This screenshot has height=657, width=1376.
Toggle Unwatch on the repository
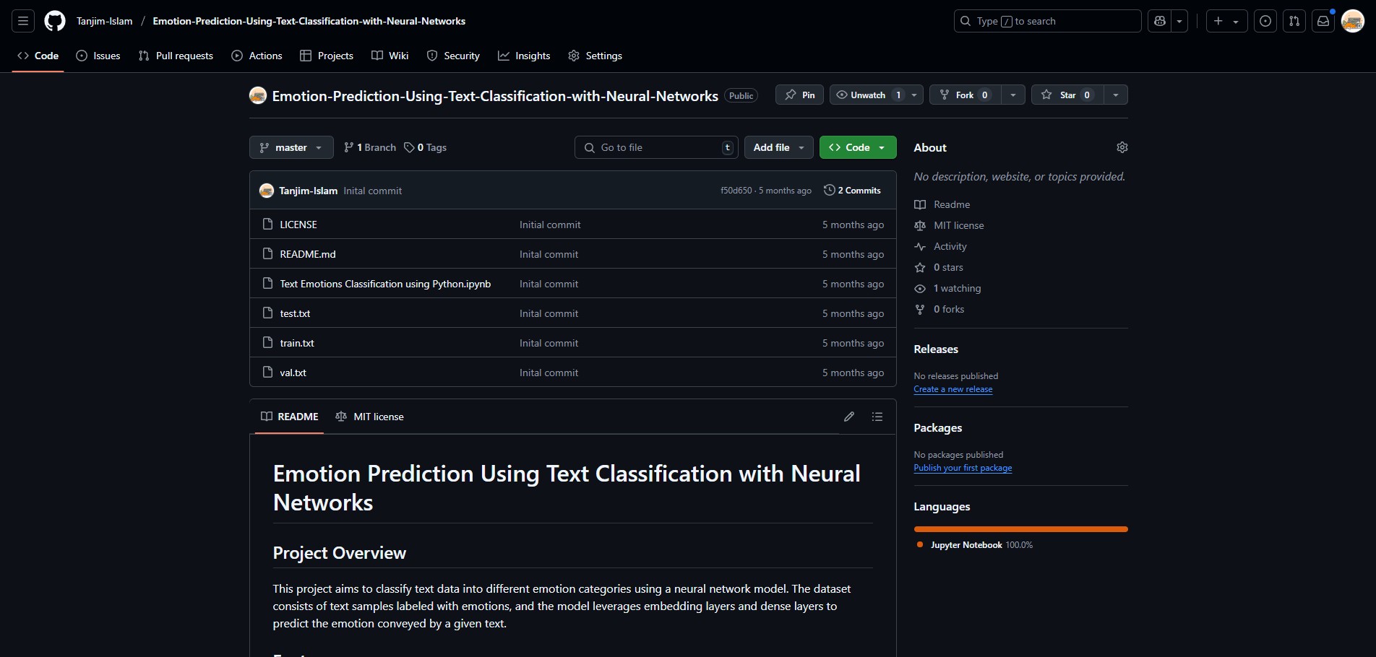pyautogui.click(x=867, y=95)
